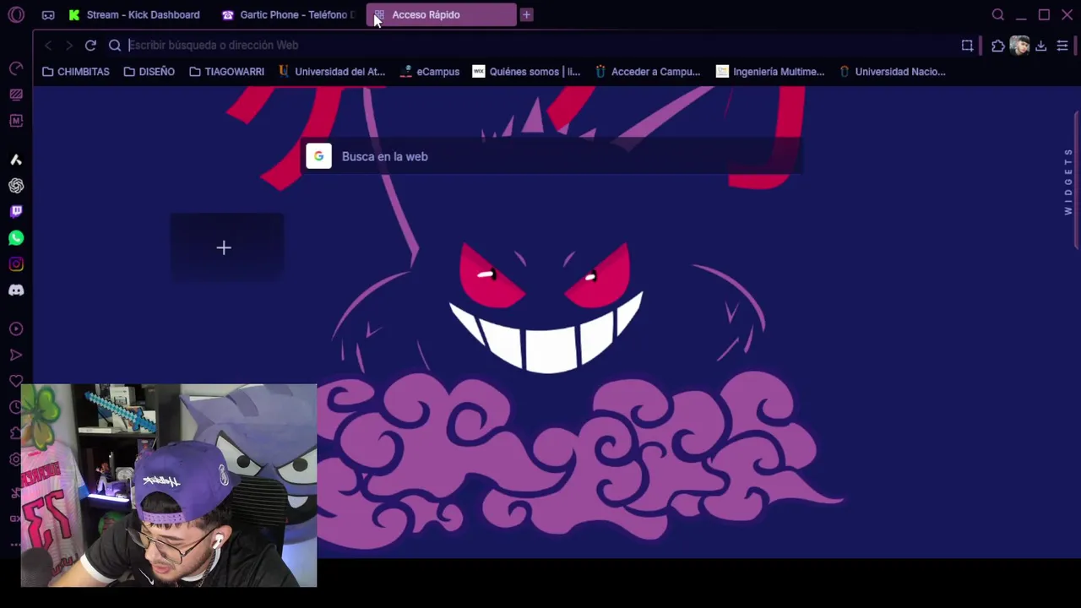Focus the address bar search field

(x=540, y=46)
